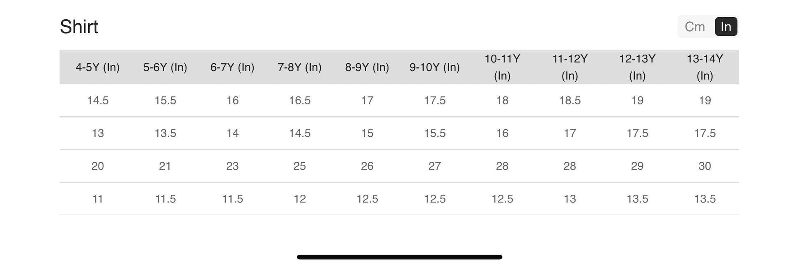Viewport: 799px width, 267px height.
Task: Click the 11-12Y (In) header
Action: click(570, 67)
